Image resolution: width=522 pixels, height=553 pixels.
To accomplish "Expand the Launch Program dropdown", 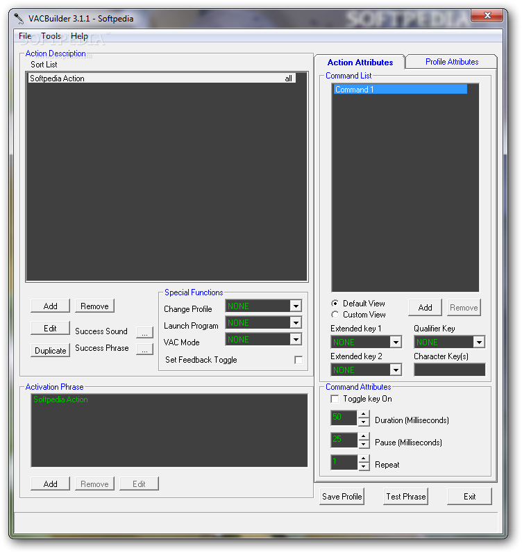I will 296,322.
